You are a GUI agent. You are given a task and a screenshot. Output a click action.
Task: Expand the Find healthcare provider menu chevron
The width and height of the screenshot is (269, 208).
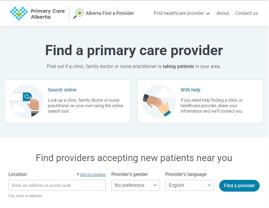(x=208, y=14)
